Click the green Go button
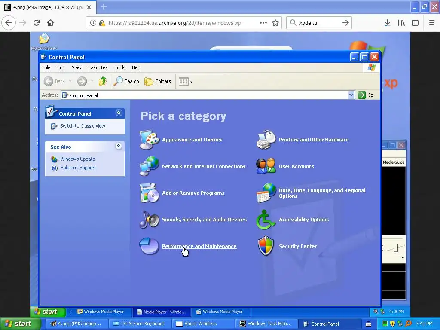Screen dimensions: 440x330 pos(366,95)
